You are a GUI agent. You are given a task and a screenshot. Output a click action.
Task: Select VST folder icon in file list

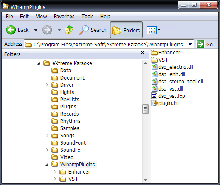154,60
